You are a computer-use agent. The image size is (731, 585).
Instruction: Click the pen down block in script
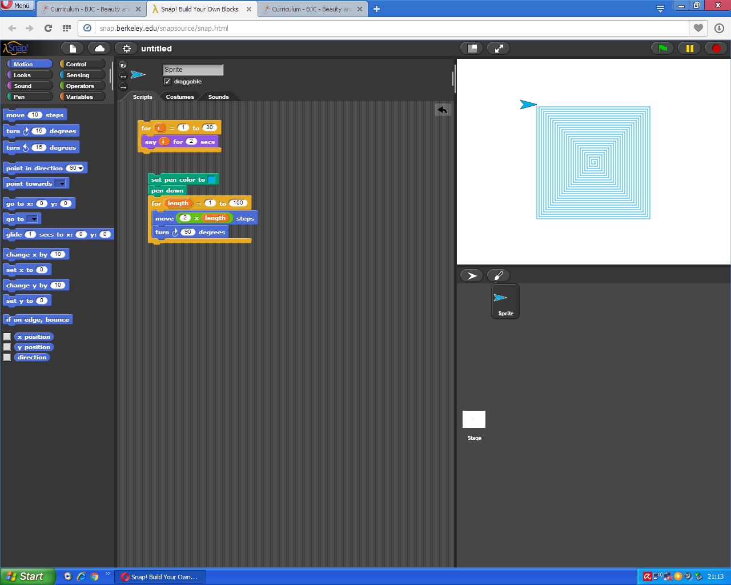coord(167,190)
